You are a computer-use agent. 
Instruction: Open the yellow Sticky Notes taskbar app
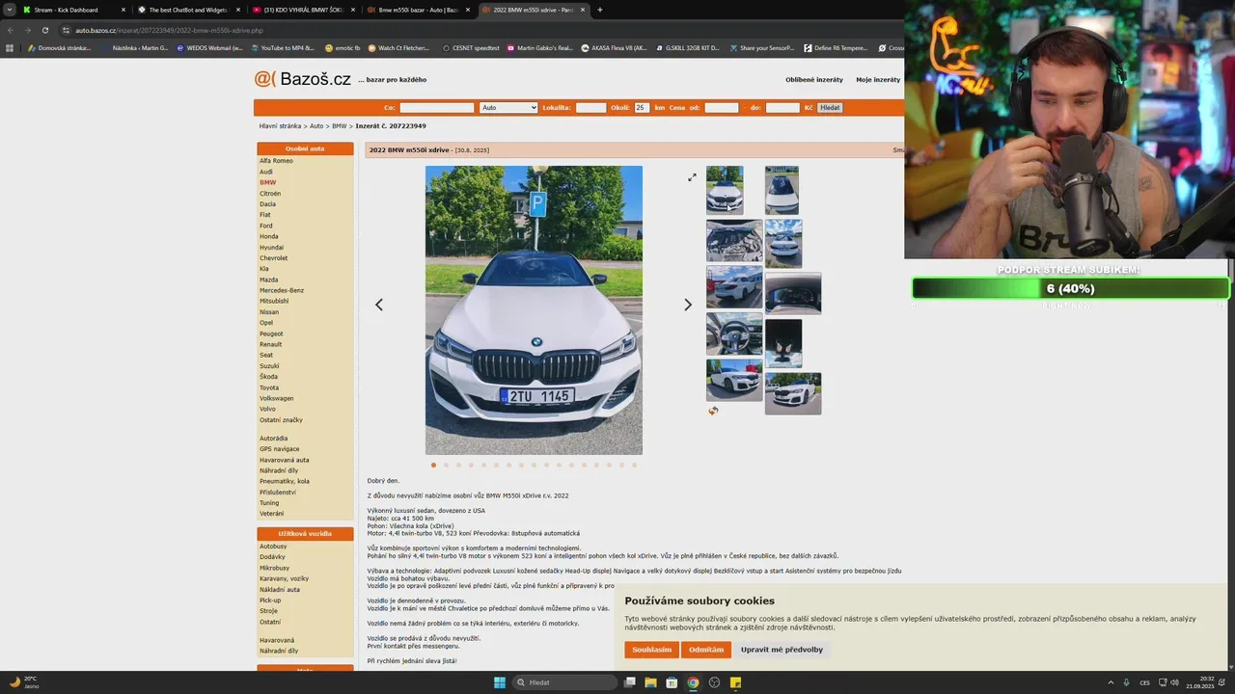pos(735,682)
